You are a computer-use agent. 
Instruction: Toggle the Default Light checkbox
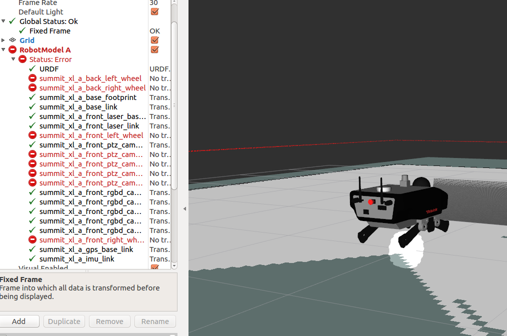point(154,11)
